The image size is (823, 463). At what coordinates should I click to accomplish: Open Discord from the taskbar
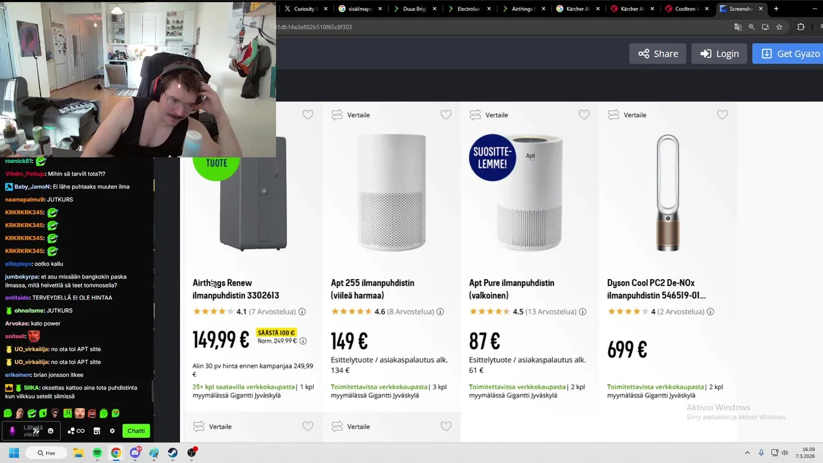tap(135, 453)
